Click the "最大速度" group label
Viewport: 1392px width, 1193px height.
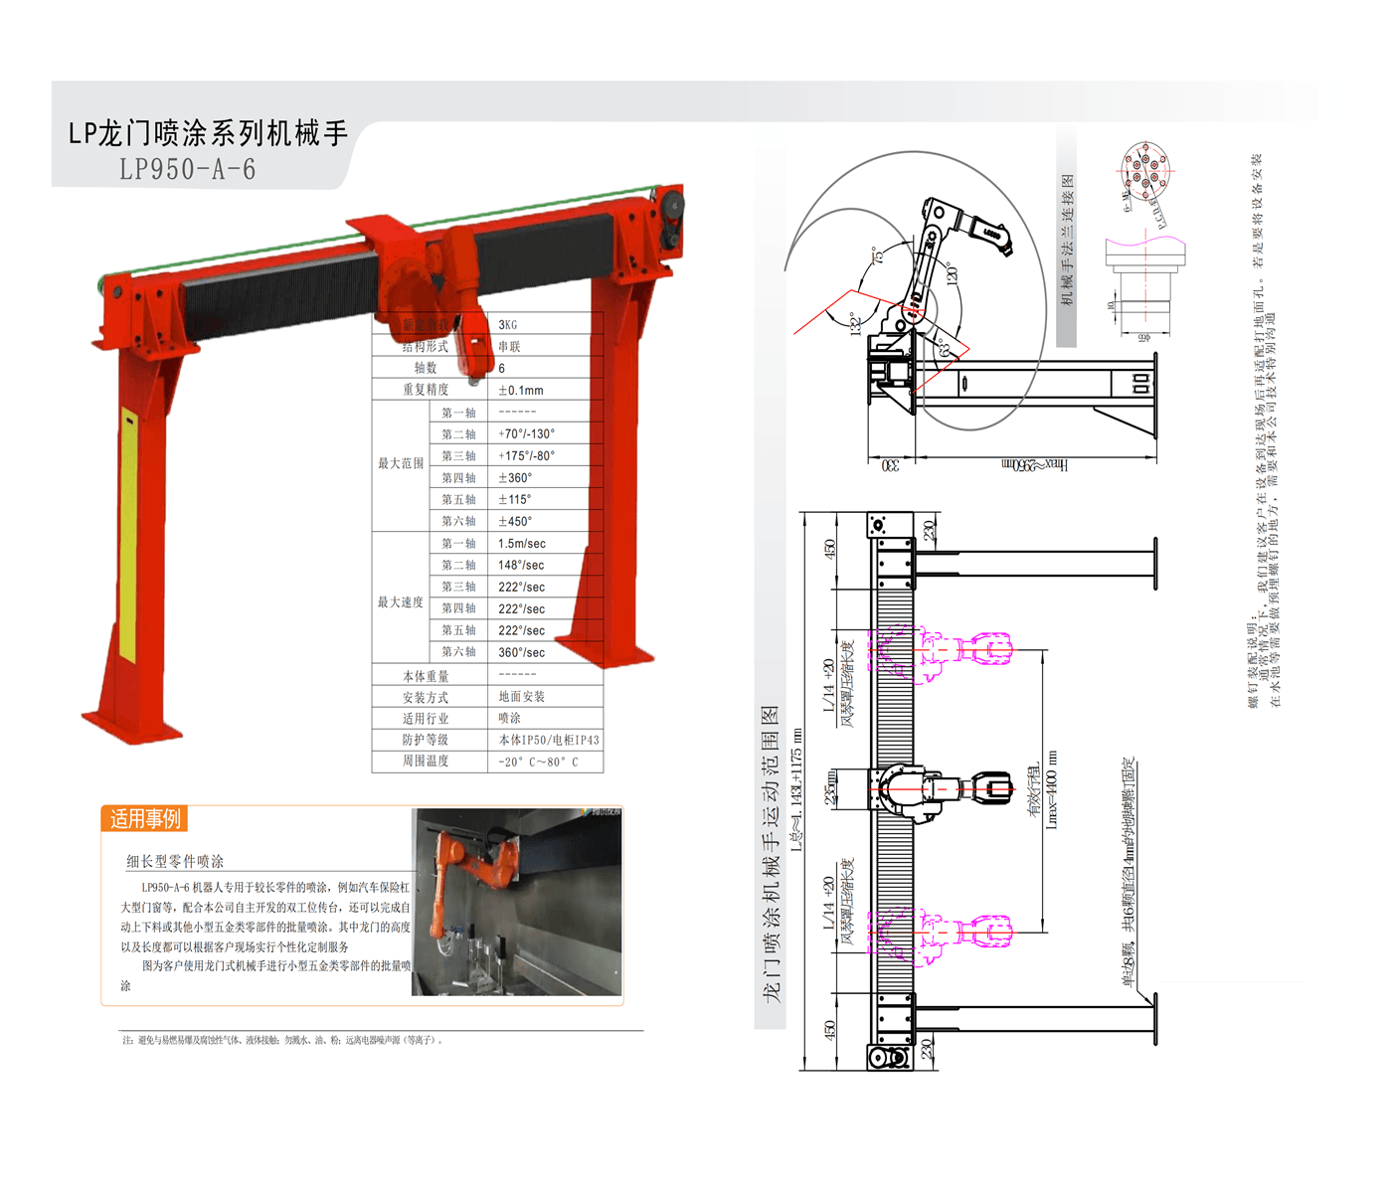coord(401,602)
